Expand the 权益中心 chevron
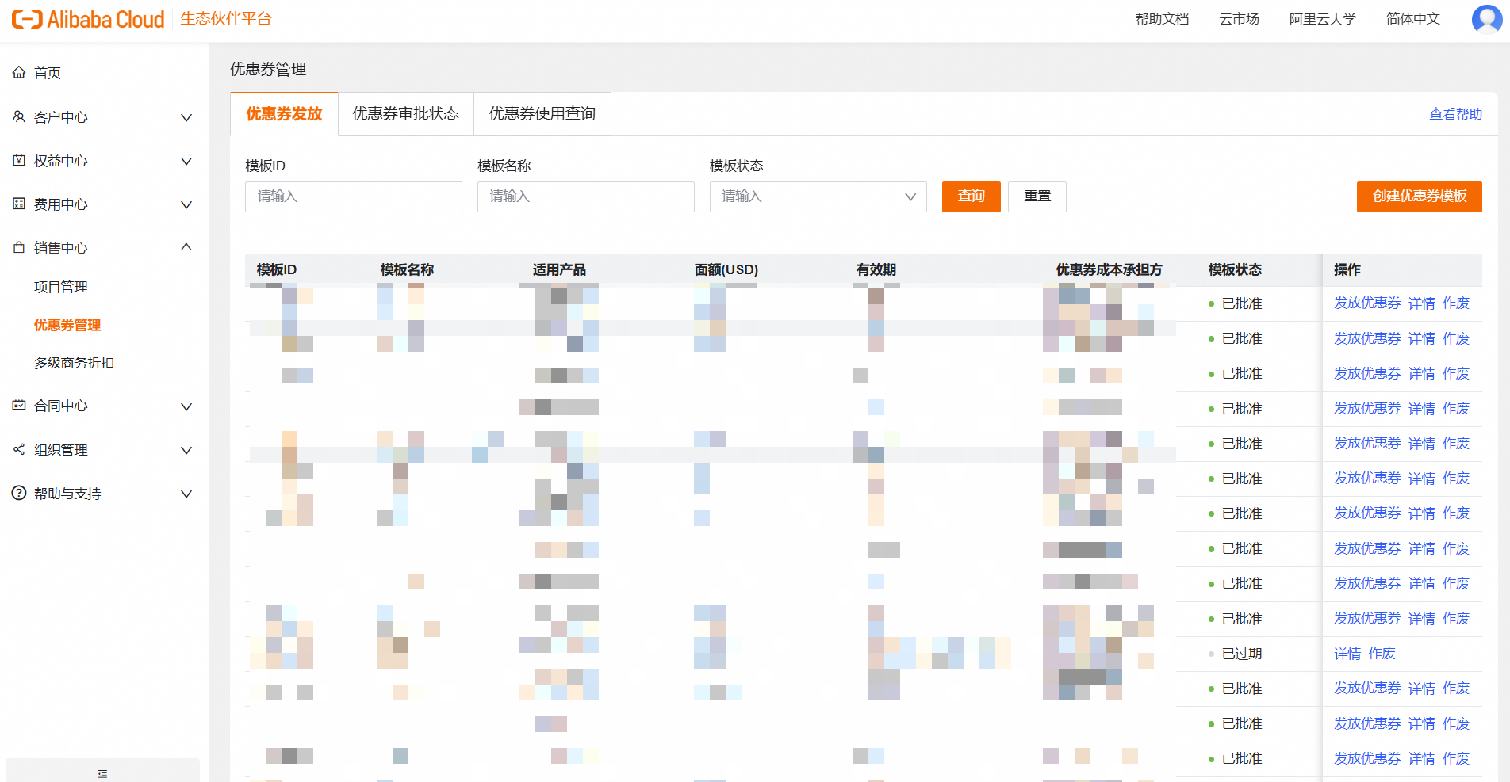Screen dimensions: 1510x782 click(186, 161)
